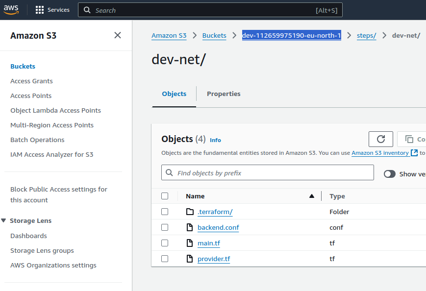Click file icon beside main.tf
Image resolution: width=426 pixels, height=291 pixels.
[190, 243]
